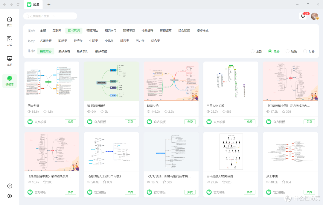Image resolution: width=323 pixels, height=205 pixels.
Task: Select the 综合知识 type category
Action: pyautogui.click(x=184, y=31)
